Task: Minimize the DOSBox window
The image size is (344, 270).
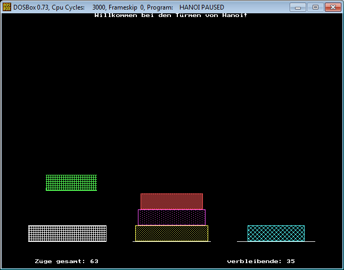Action: coord(299,7)
